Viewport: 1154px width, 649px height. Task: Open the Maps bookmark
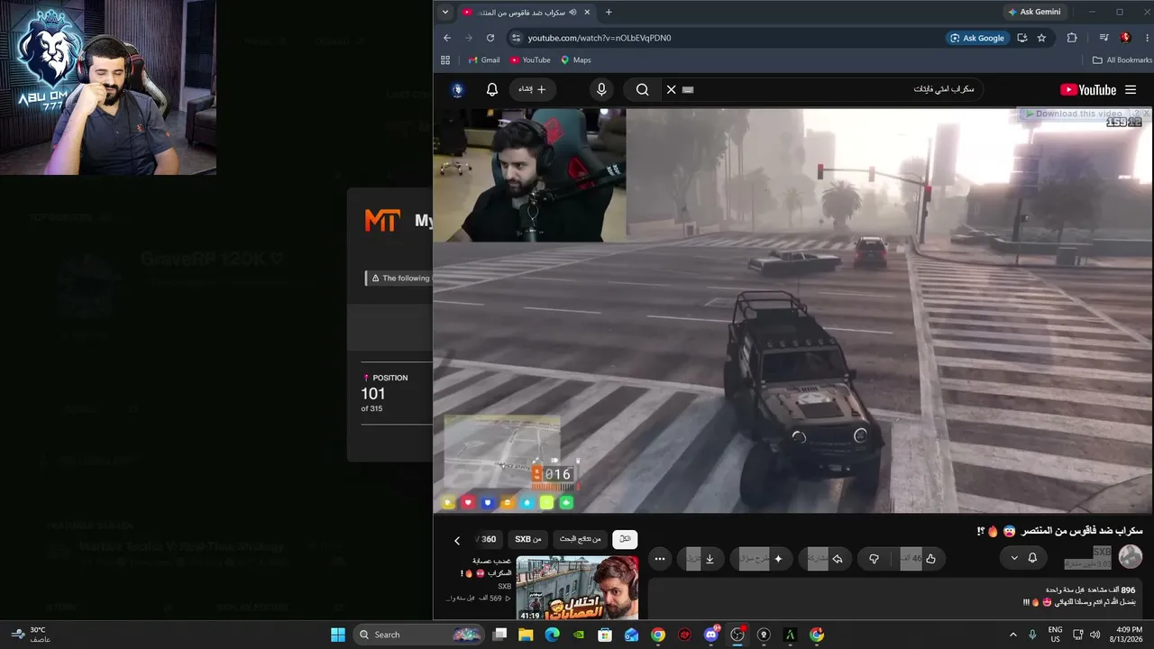(576, 60)
